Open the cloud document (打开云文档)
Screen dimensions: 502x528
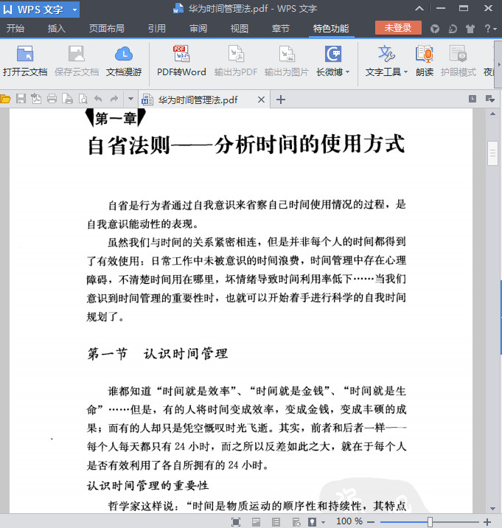coord(25,61)
